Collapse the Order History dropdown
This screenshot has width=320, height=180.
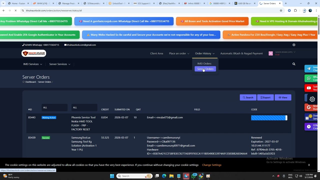pos(205,53)
